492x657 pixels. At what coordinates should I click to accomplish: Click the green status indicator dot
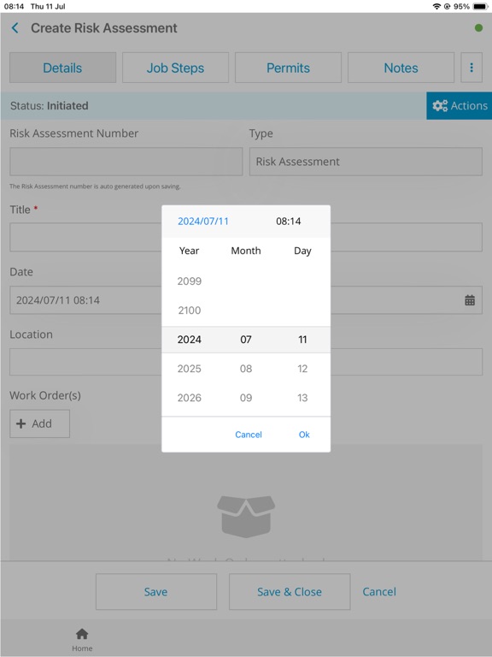pos(478,28)
